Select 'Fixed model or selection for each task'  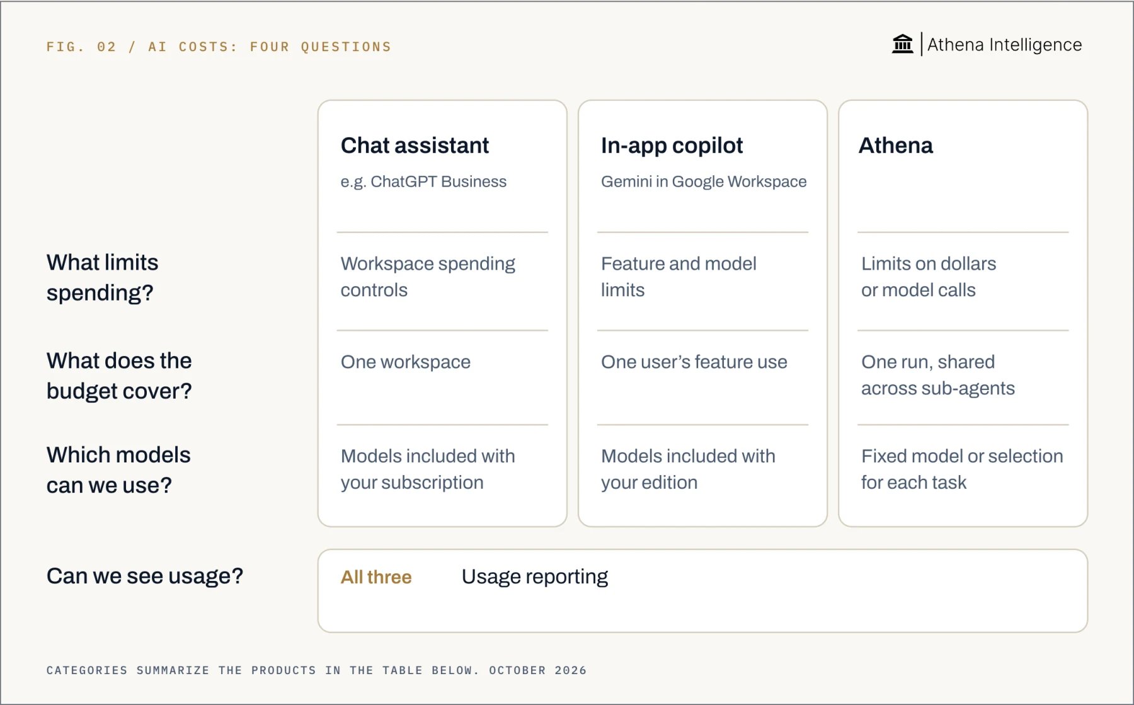point(962,469)
